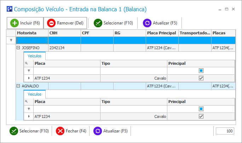Viewport: 242px width, 143px height.
Task: Click the top toolbar Selecionar (F10) checkmark icon
Action: click(98, 23)
